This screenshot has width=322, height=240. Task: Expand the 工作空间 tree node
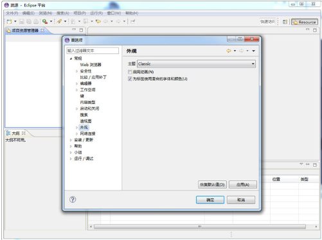click(x=76, y=90)
